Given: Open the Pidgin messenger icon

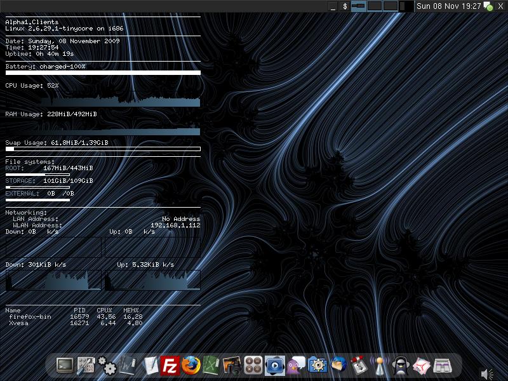Looking at the screenshot, I should point(296,365).
